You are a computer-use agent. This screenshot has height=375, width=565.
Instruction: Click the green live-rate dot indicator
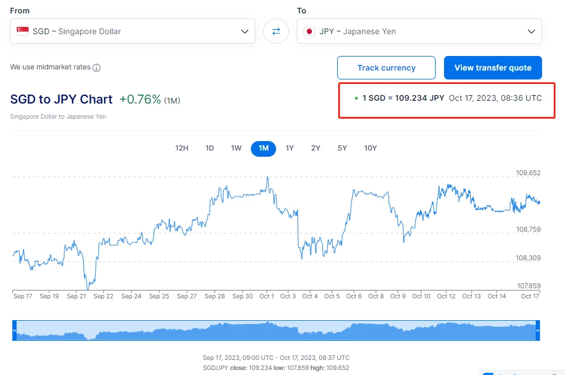[356, 98]
